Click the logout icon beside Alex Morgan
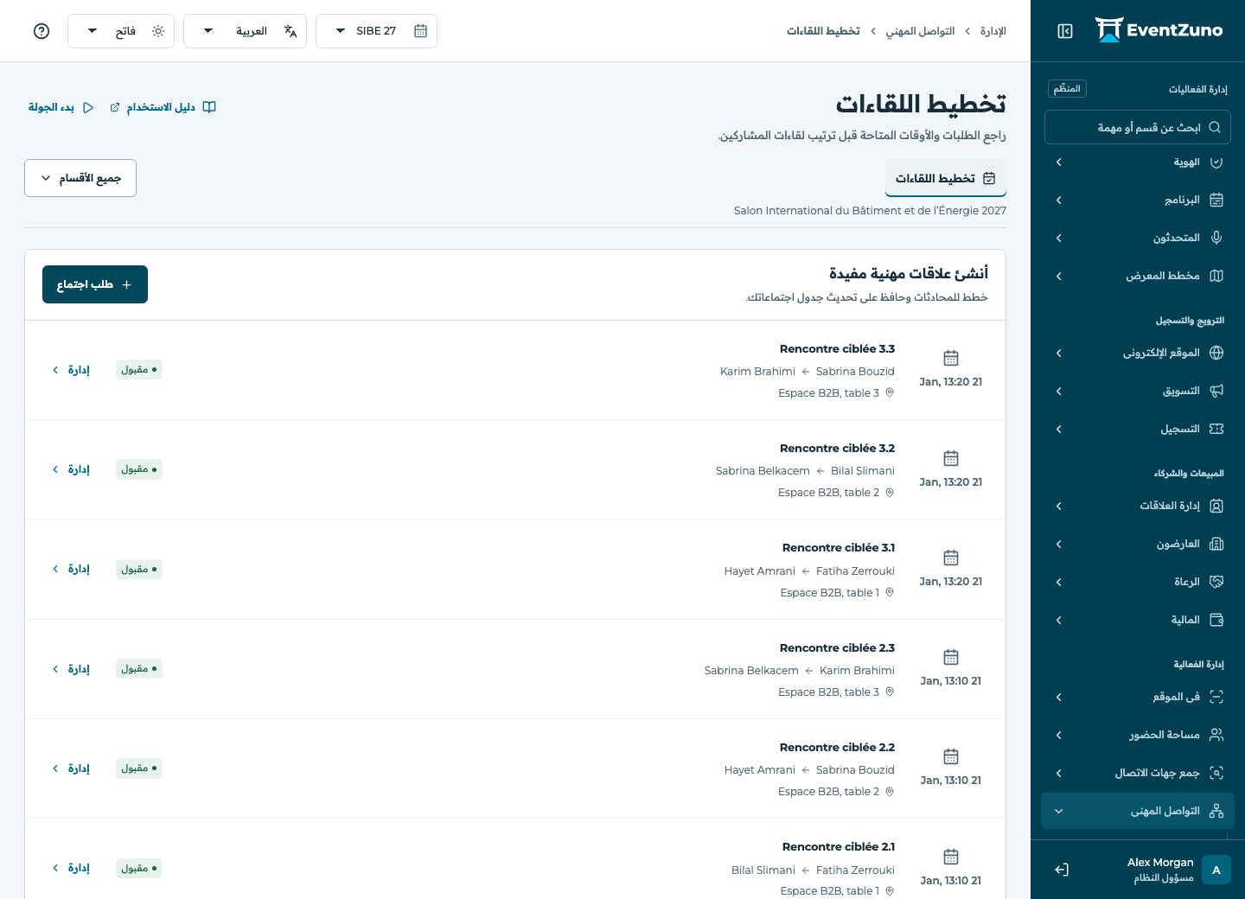This screenshot has width=1245, height=899. point(1062,870)
